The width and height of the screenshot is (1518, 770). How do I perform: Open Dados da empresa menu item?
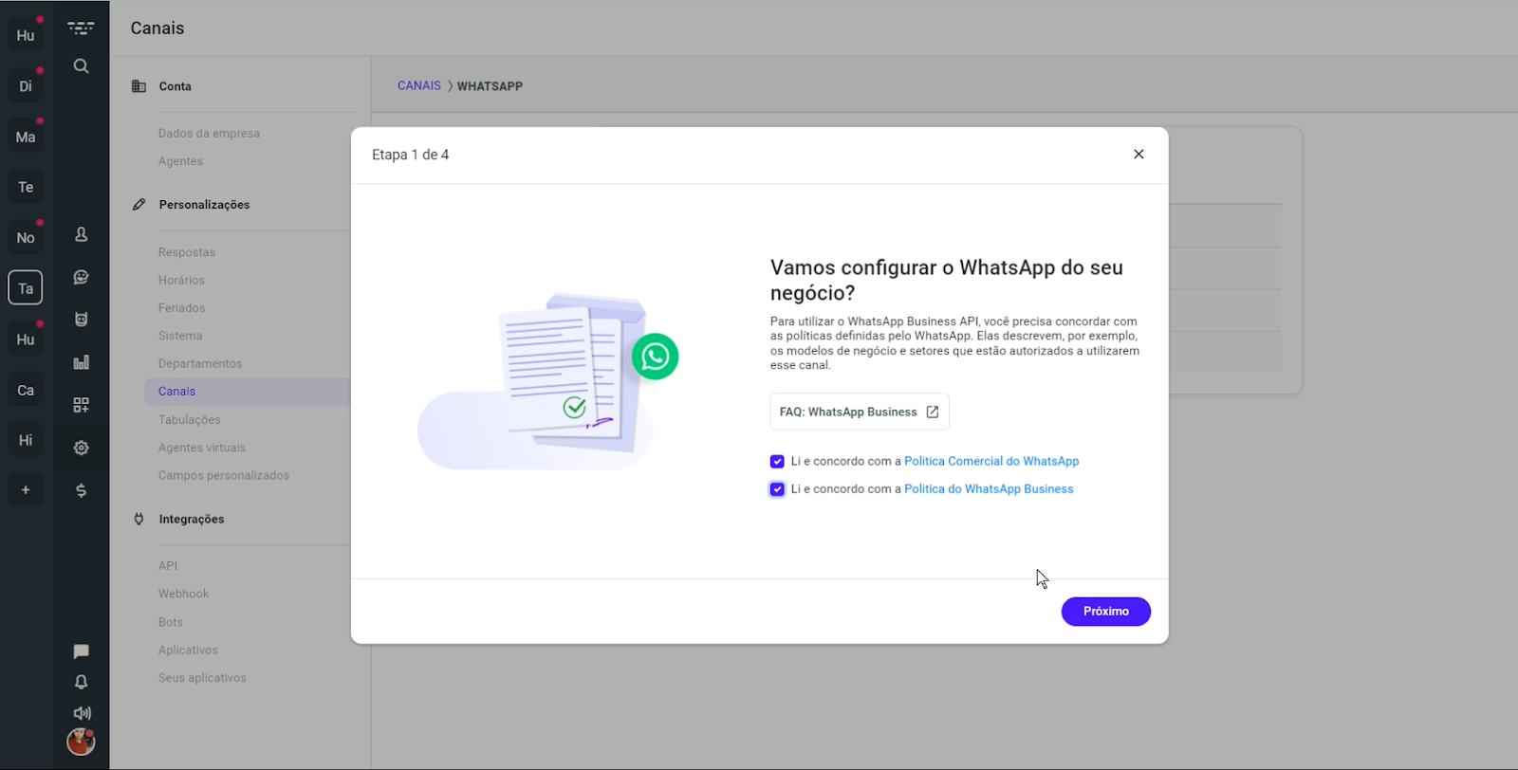click(x=209, y=134)
